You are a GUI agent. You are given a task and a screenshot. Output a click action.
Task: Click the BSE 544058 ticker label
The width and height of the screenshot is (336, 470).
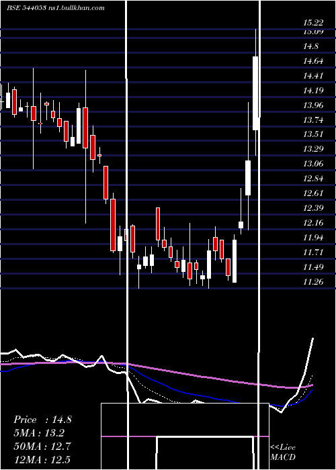click(x=26, y=8)
